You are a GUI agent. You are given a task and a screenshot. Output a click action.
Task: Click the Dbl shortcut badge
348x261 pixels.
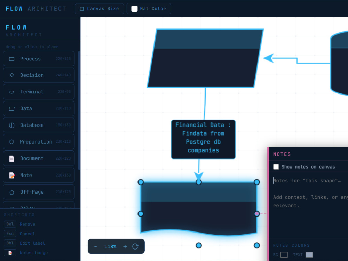click(10, 243)
